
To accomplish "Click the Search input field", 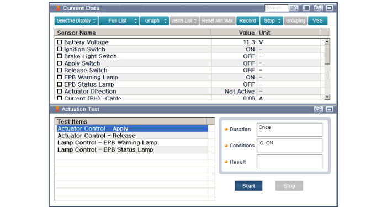I will click(x=276, y=8).
